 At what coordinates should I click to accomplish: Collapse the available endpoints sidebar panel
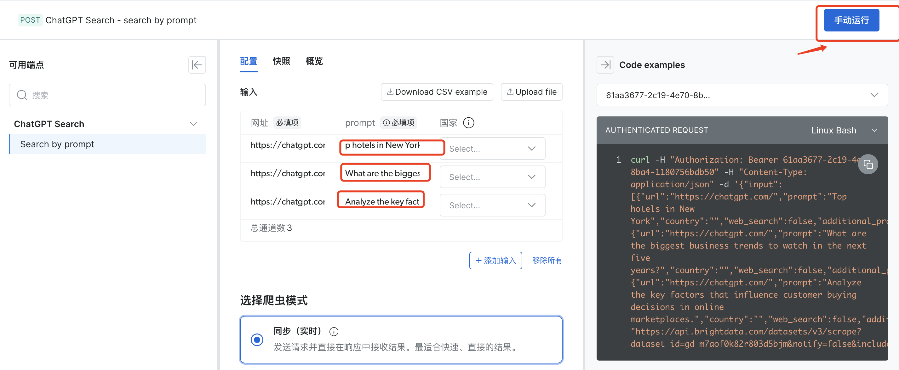coord(197,65)
